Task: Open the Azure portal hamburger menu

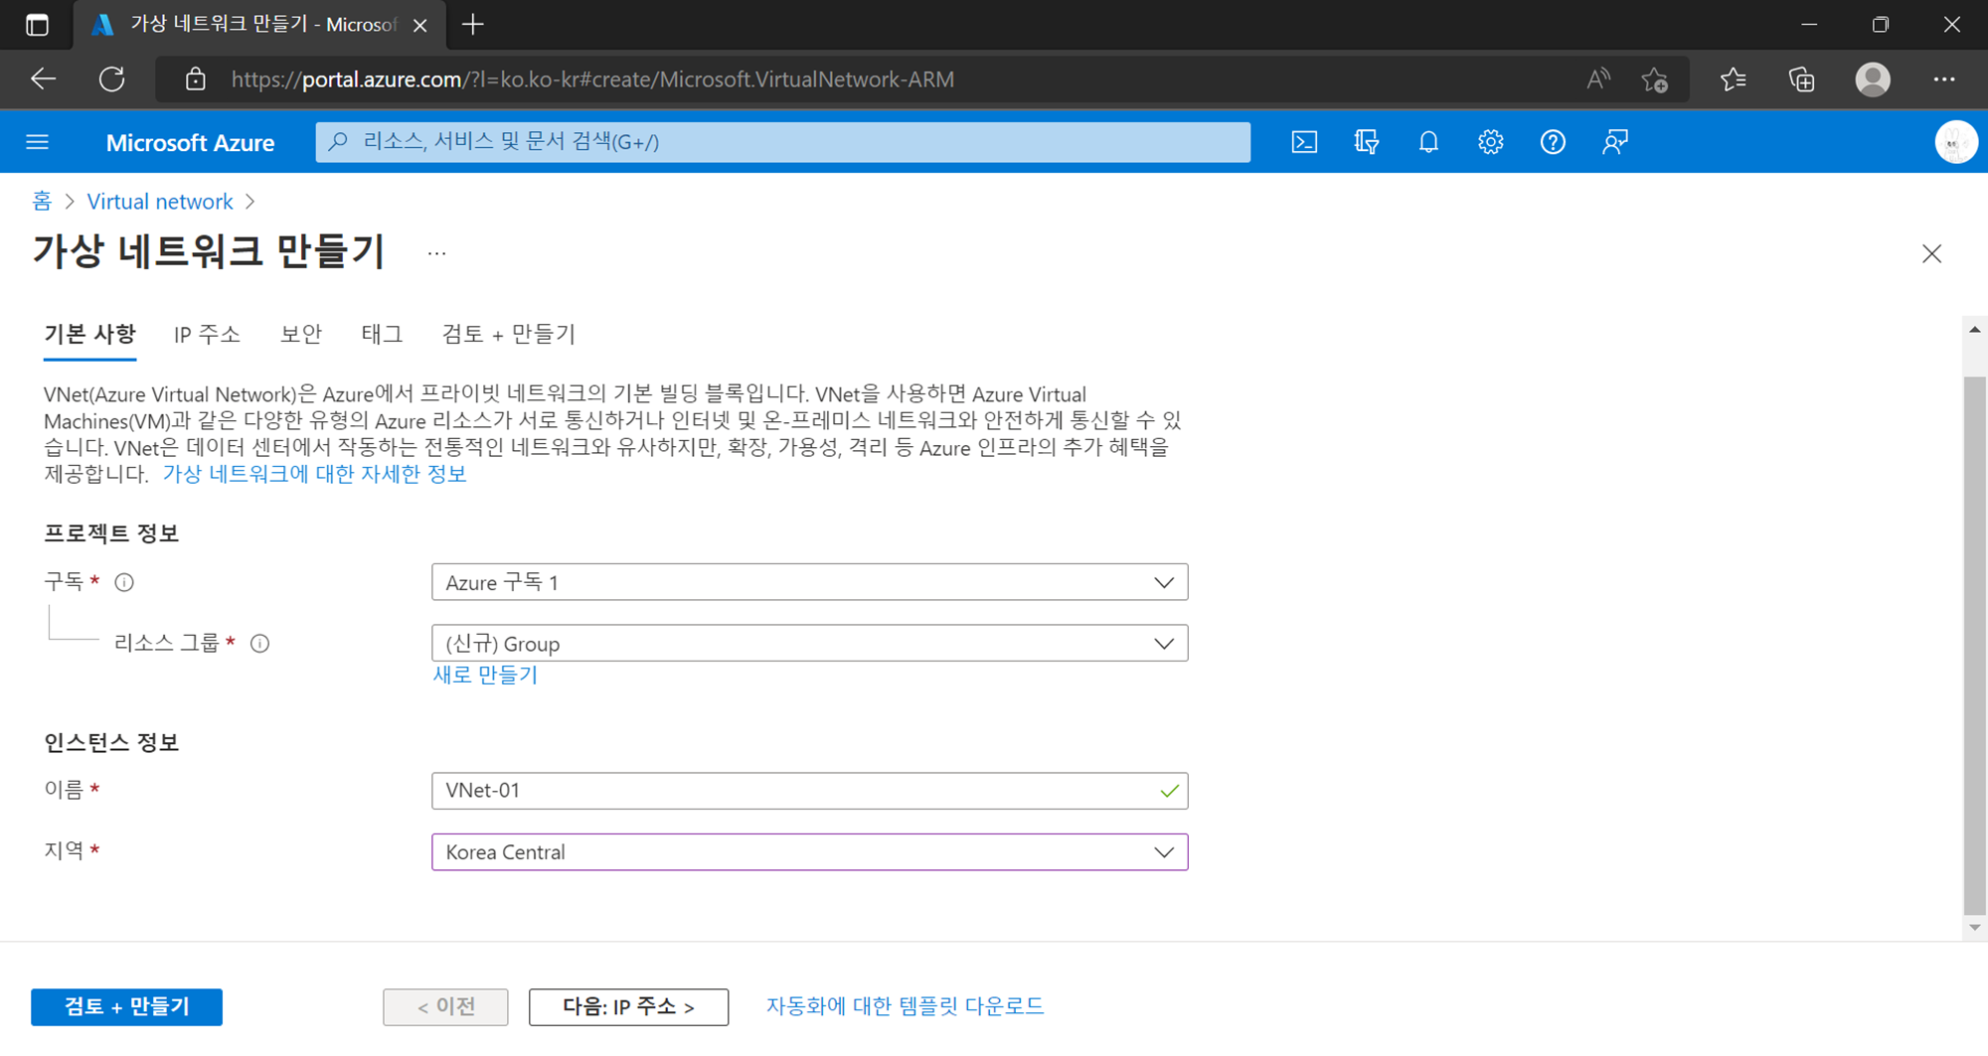Action: [x=38, y=142]
